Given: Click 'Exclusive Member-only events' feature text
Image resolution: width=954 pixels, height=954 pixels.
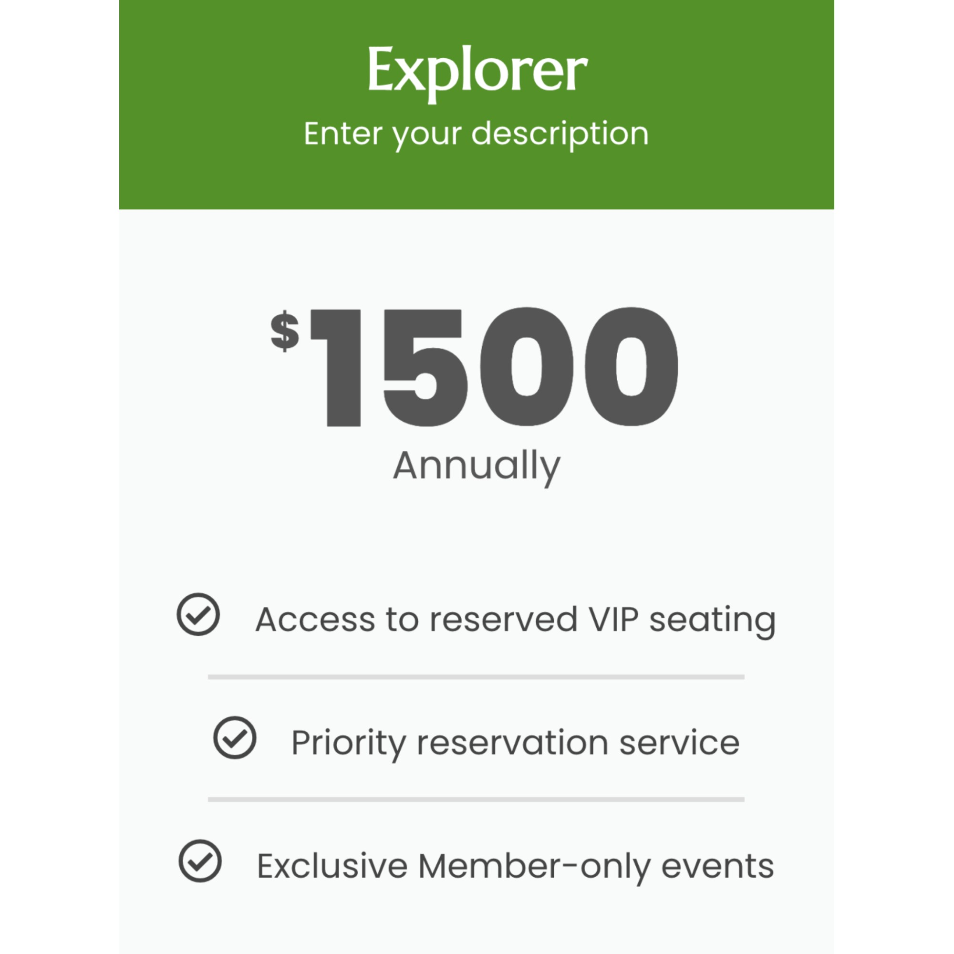Looking at the screenshot, I should click(515, 866).
